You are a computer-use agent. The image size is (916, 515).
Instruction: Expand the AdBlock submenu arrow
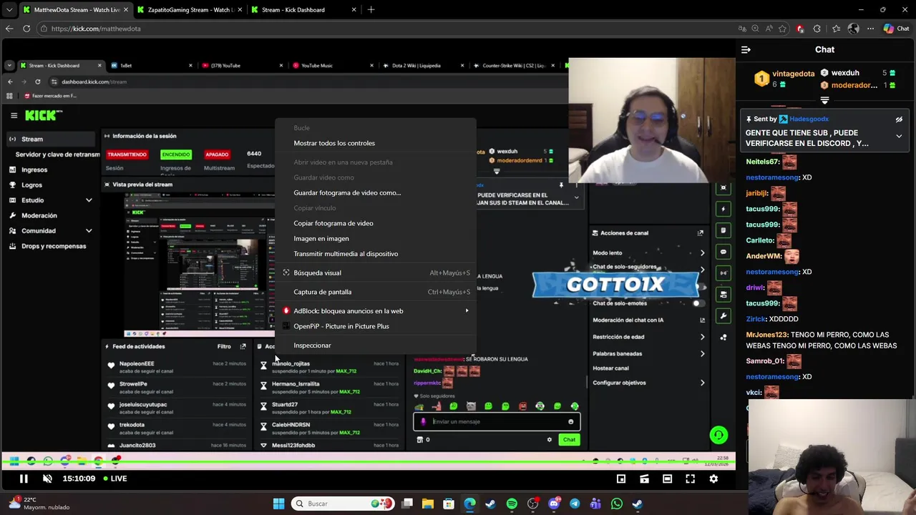click(x=467, y=311)
